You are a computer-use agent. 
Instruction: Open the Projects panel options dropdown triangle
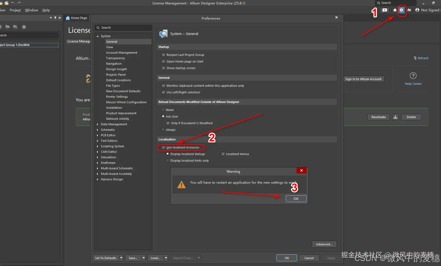click(51, 18)
